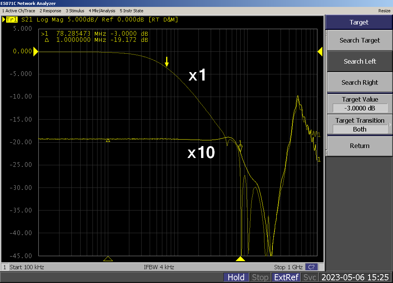Select the hollow delta marker triangle on the frequency axis
Viewport: 393px width, 283px height.
108,259
